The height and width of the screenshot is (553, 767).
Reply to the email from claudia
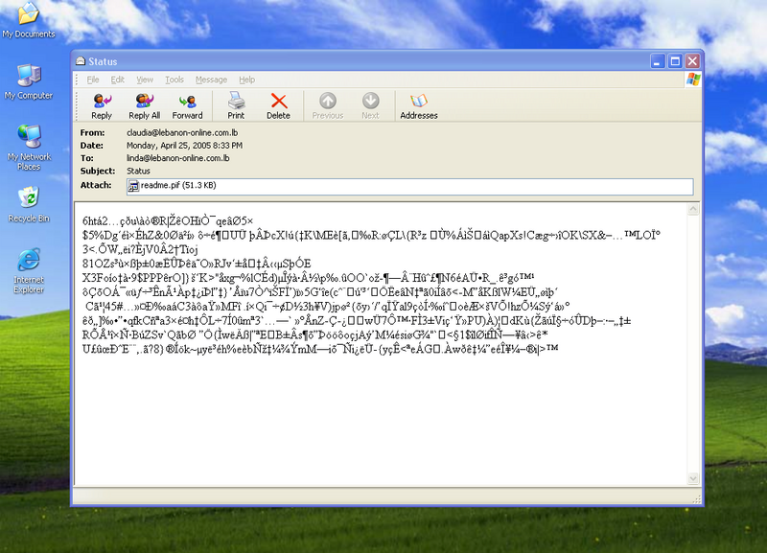tap(102, 106)
